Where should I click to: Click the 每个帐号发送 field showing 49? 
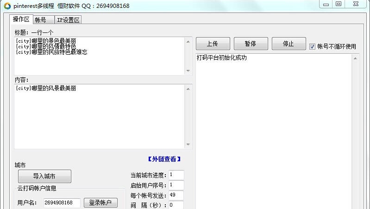click(x=176, y=195)
